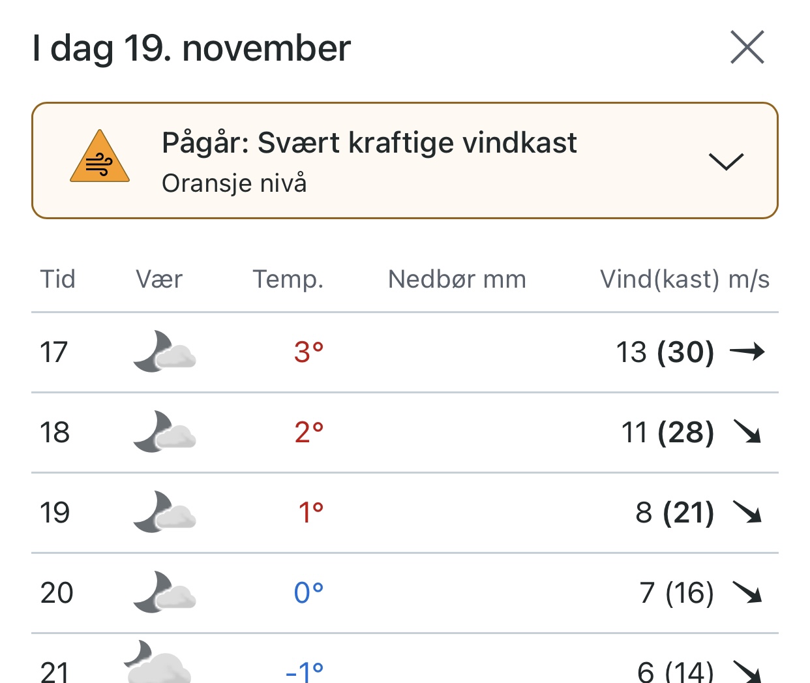810x683 pixels.
Task: Click the wind direction arrow at hour 18
Action: click(747, 432)
